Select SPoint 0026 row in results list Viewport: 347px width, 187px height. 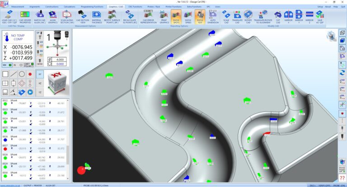coord(34,139)
